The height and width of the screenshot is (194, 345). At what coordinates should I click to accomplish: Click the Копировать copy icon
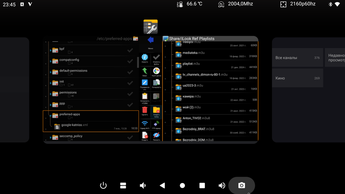(x=157, y=83)
